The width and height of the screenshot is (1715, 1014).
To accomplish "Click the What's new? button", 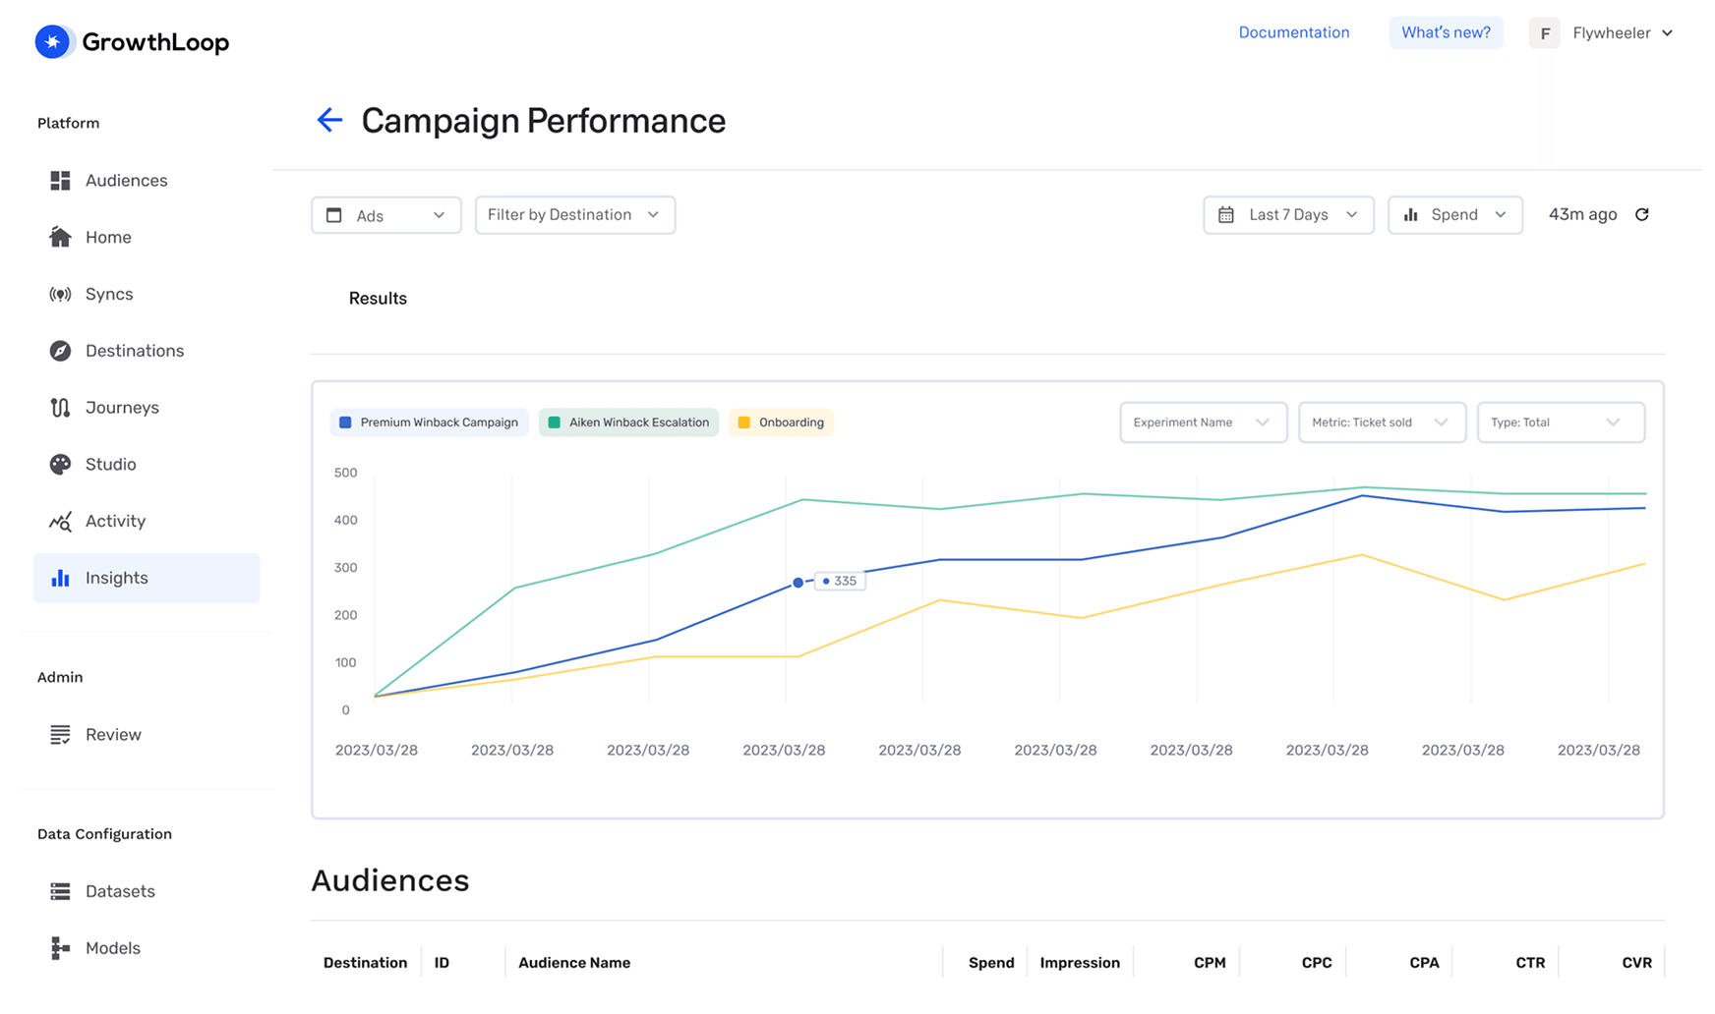I will (1445, 32).
